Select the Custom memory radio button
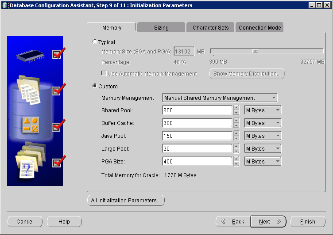 (95, 86)
